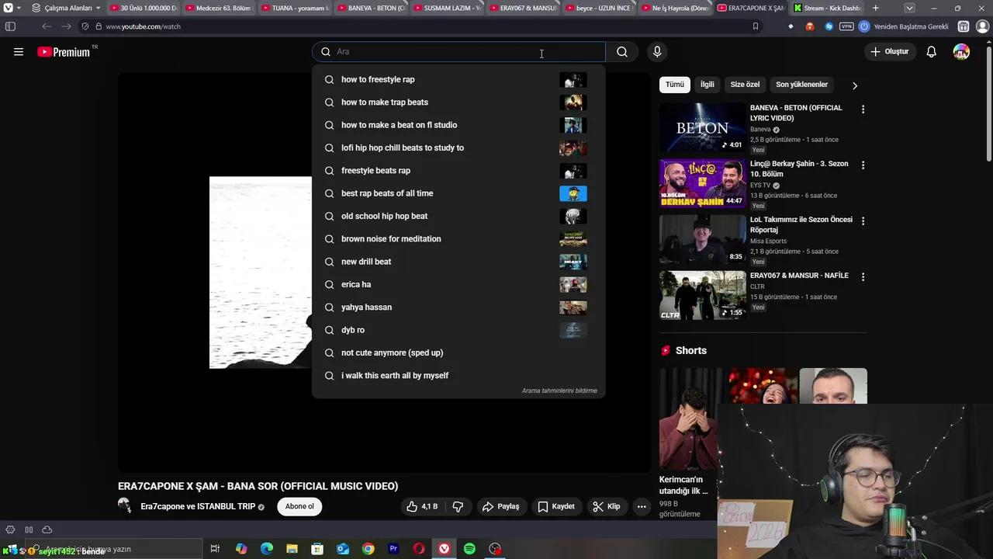This screenshot has height=559, width=993.
Task: Open Spotify from the taskbar
Action: coord(469,549)
